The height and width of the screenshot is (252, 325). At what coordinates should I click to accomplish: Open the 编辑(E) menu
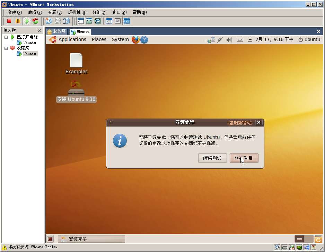click(x=35, y=12)
